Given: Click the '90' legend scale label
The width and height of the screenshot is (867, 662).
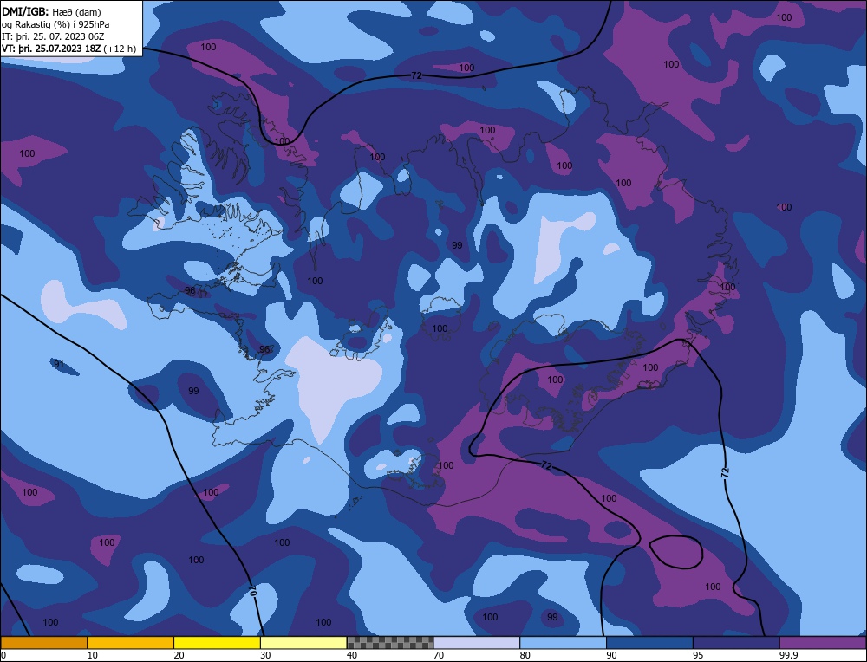Looking at the screenshot, I should [x=611, y=655].
